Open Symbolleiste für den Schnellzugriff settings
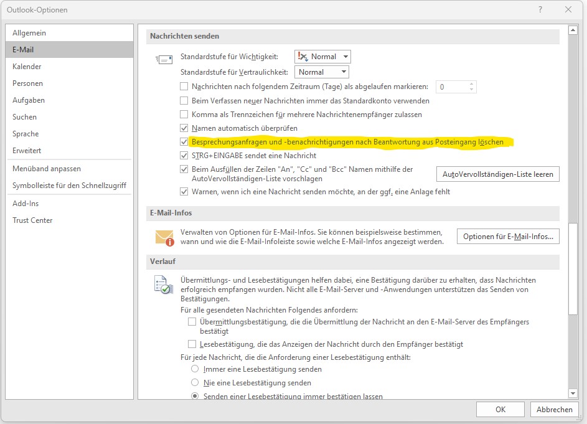Image resolution: width=587 pixels, height=424 pixels. (69, 186)
